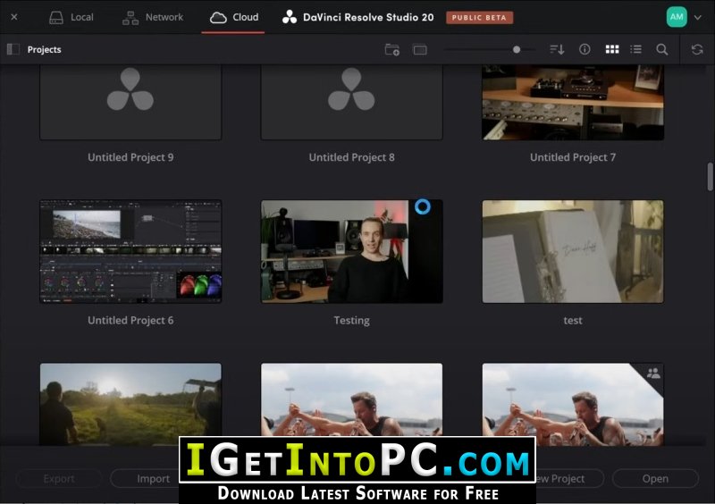This screenshot has width=715, height=504.
Task: Click the 'Untitled Project 7' label
Action: pyautogui.click(x=573, y=157)
